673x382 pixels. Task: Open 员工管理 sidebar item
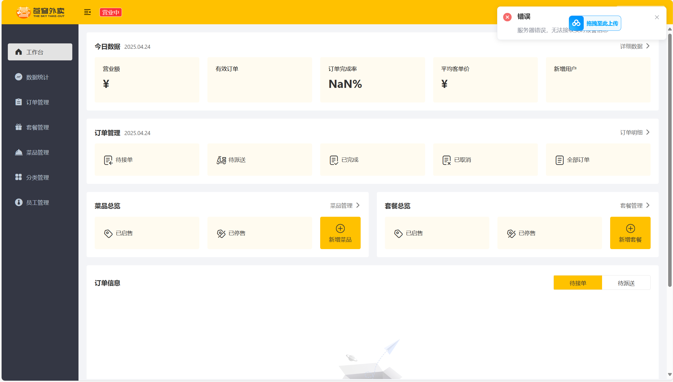[x=37, y=202]
